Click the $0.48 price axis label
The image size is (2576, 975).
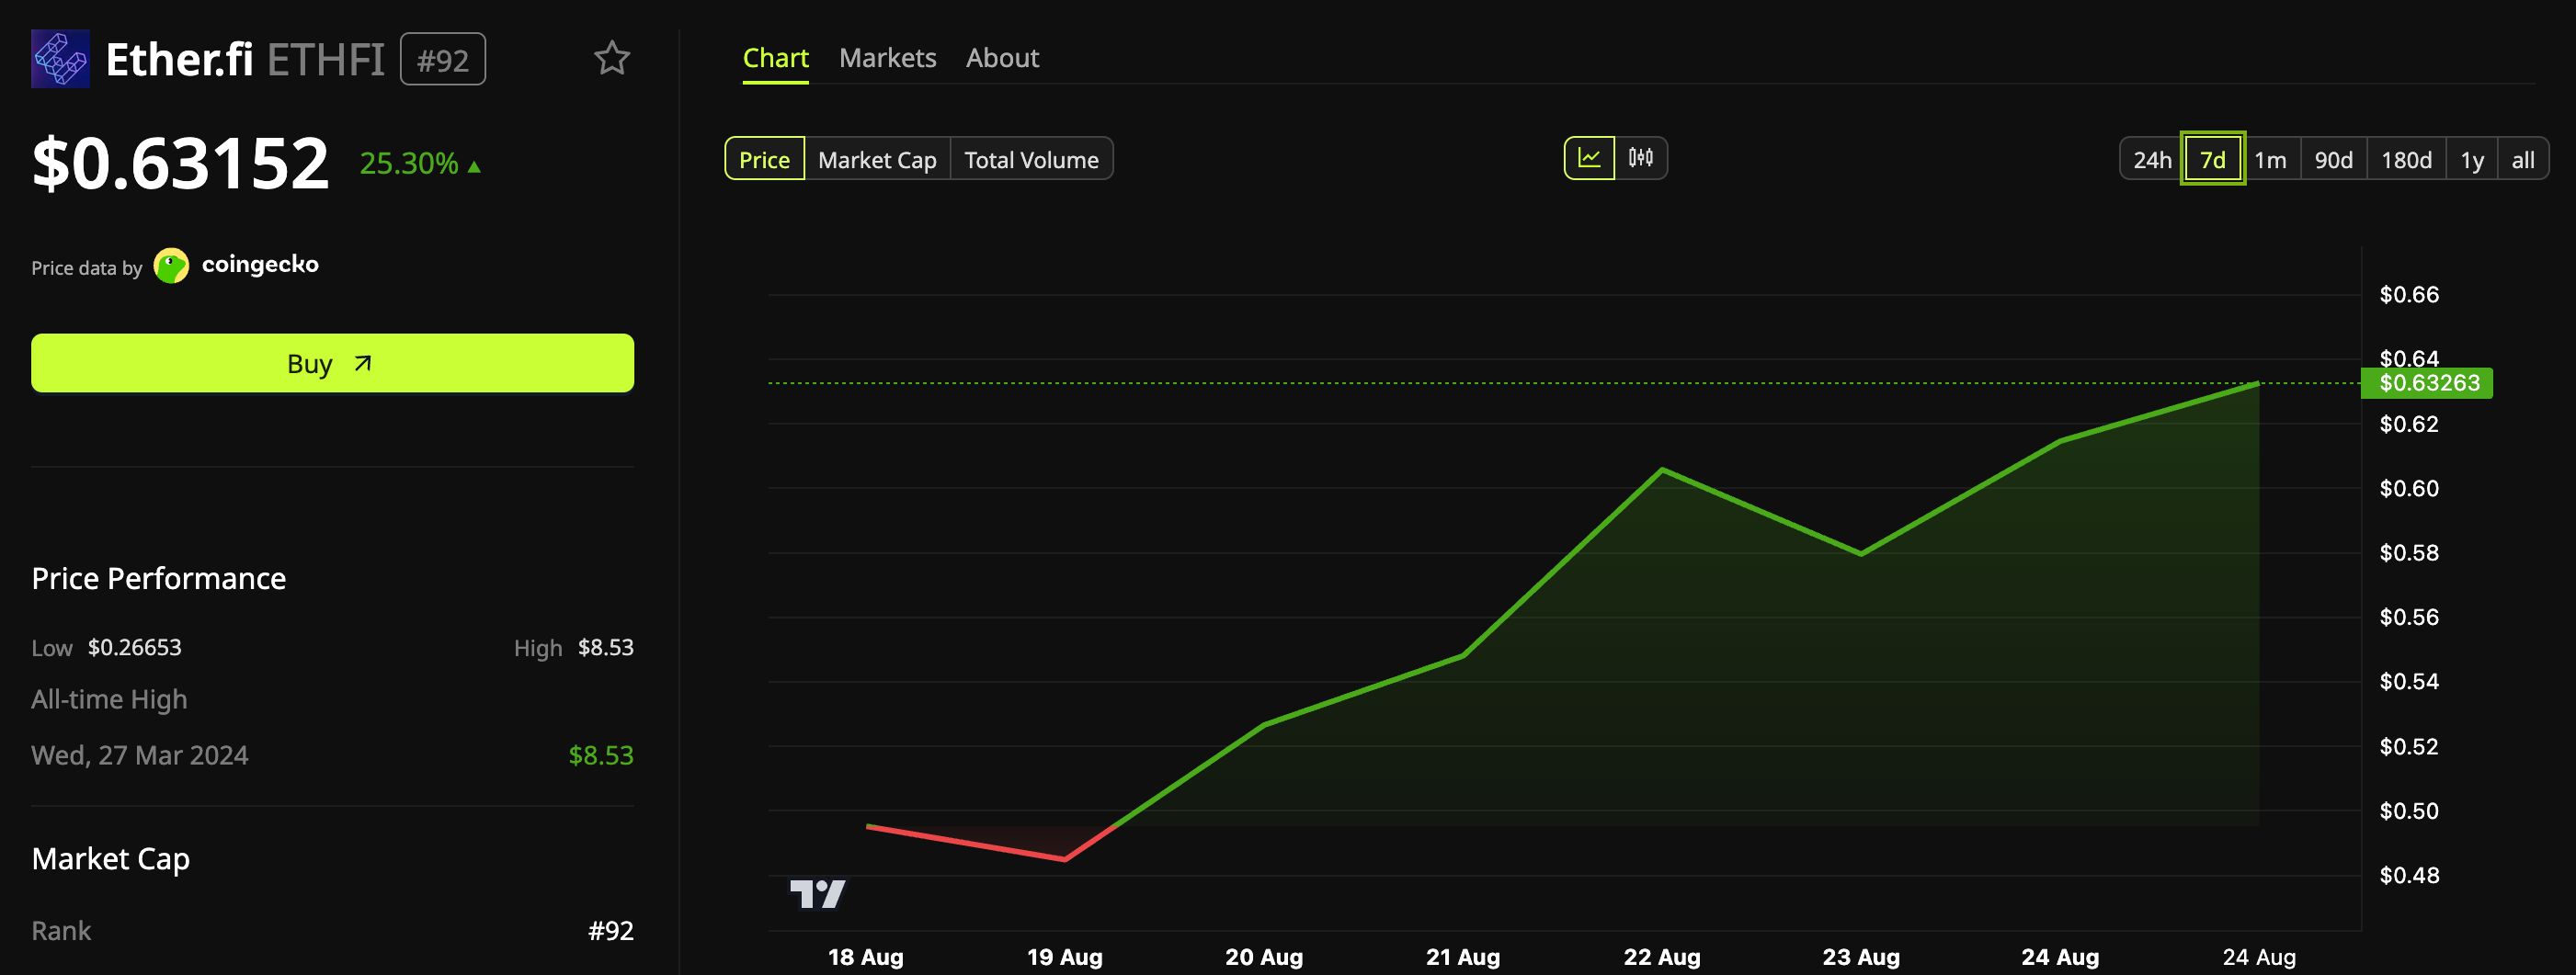(2409, 875)
